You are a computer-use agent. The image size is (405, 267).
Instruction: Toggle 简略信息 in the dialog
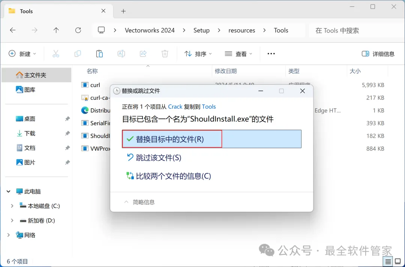tap(139, 202)
